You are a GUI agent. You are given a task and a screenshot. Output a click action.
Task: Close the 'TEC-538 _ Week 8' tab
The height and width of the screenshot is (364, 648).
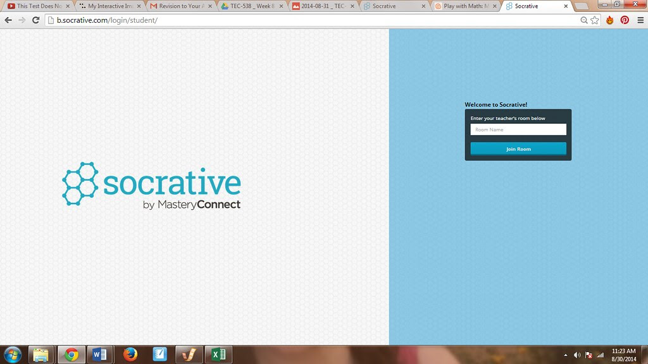point(281,6)
